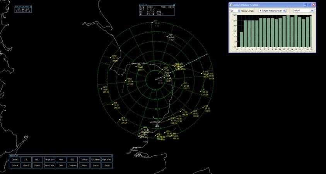The width and height of the screenshot is (326, 174).
Task: Open the Menu button
Action: point(84,165)
